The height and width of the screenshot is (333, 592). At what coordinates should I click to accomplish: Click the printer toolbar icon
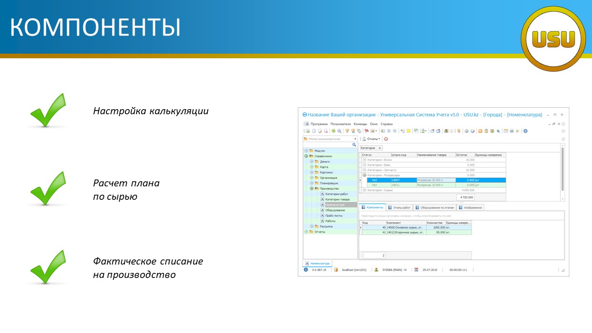(512, 131)
